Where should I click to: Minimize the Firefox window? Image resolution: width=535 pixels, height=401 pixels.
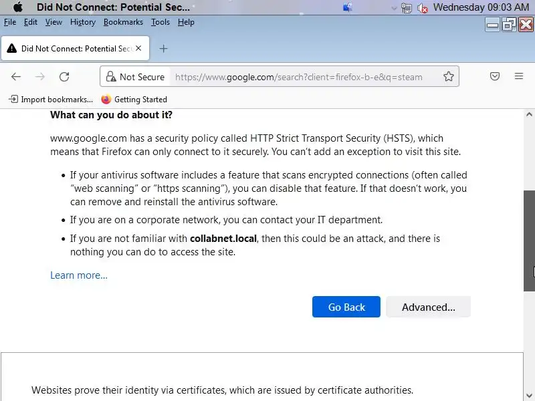point(492,25)
